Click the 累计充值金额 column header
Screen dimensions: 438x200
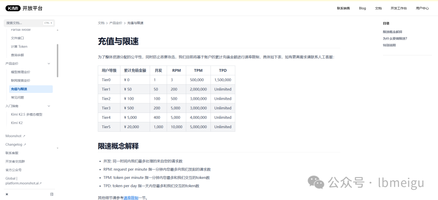(135, 71)
